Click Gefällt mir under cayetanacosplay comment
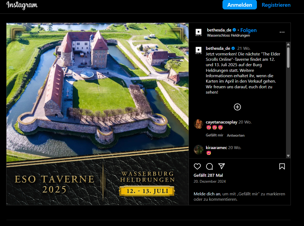304x226 pixels. point(214,135)
